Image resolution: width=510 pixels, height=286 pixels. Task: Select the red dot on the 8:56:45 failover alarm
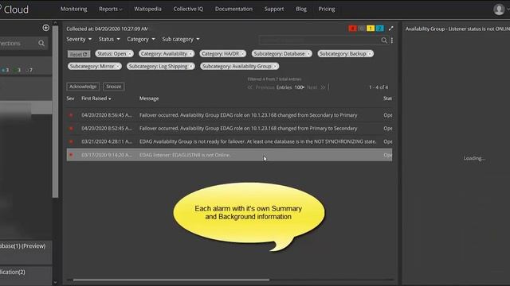(x=71, y=115)
